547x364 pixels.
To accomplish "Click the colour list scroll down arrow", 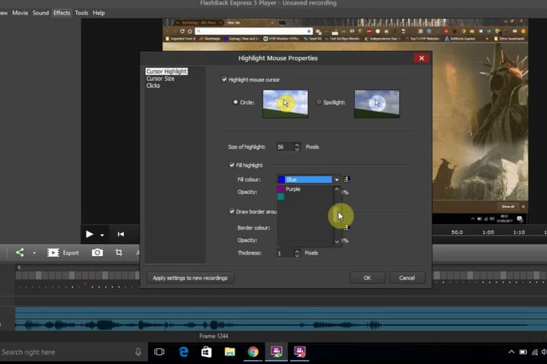I will 337,242.
